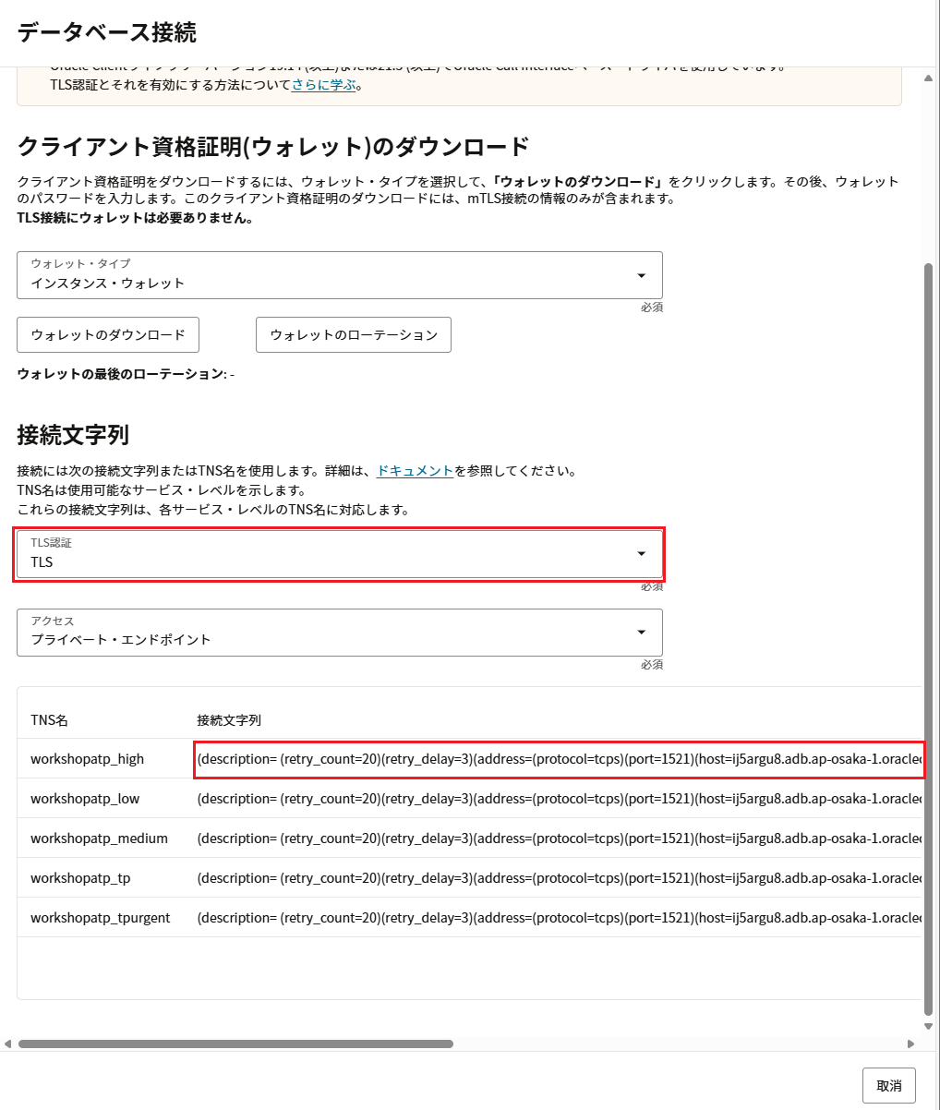
Task: Open the ウォレット・タイプ dropdown
Action: (x=339, y=275)
